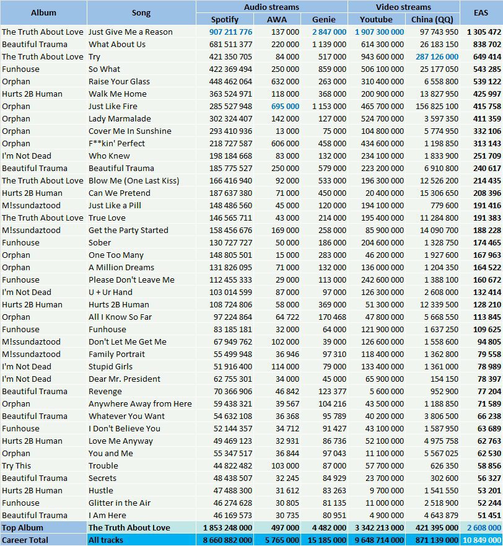This screenshot has width=503, height=546.
Task: Click the Album column header
Action: tap(43, 13)
